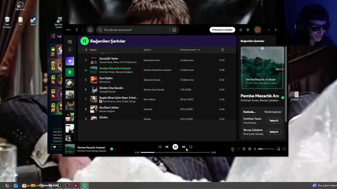This screenshot has width=337, height=189.
Task: Open Liked Songs heart playlist in sidebar
Action: (70, 61)
